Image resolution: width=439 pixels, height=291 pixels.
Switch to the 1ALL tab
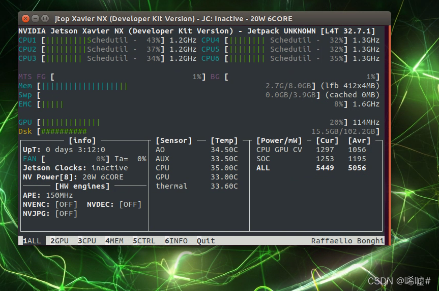click(32, 241)
